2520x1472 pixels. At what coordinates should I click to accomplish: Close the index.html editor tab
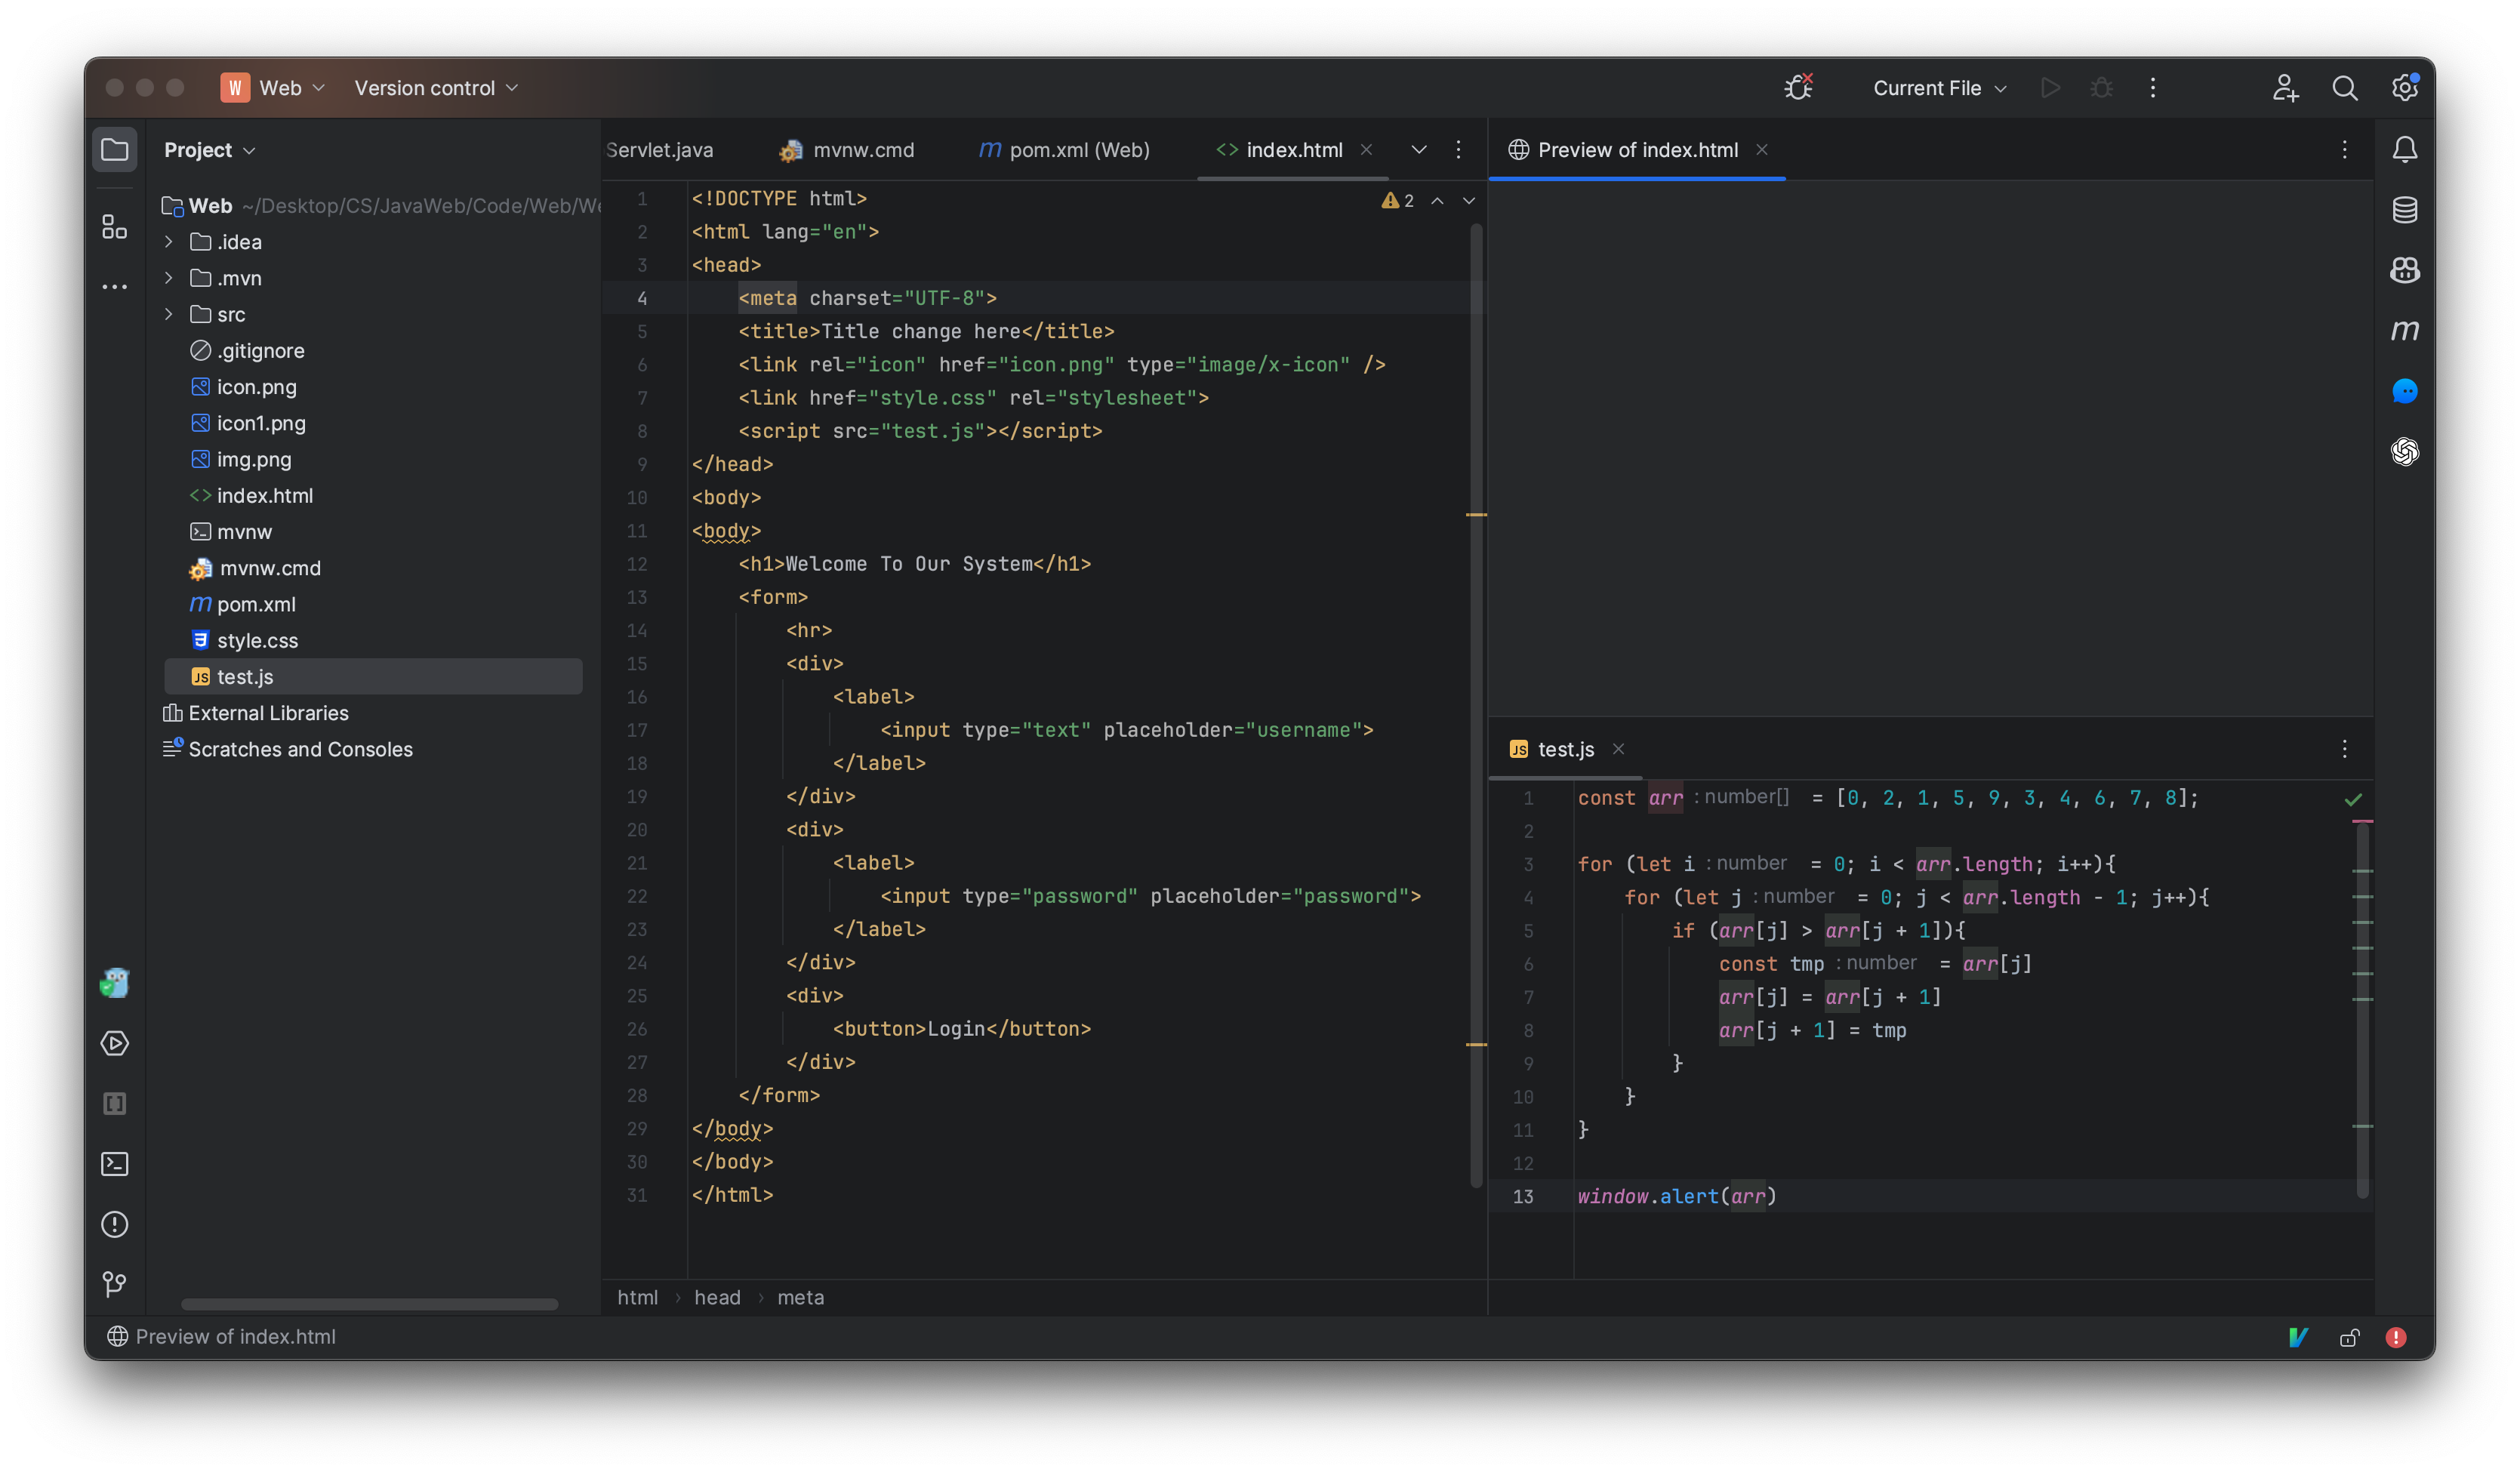click(1367, 149)
